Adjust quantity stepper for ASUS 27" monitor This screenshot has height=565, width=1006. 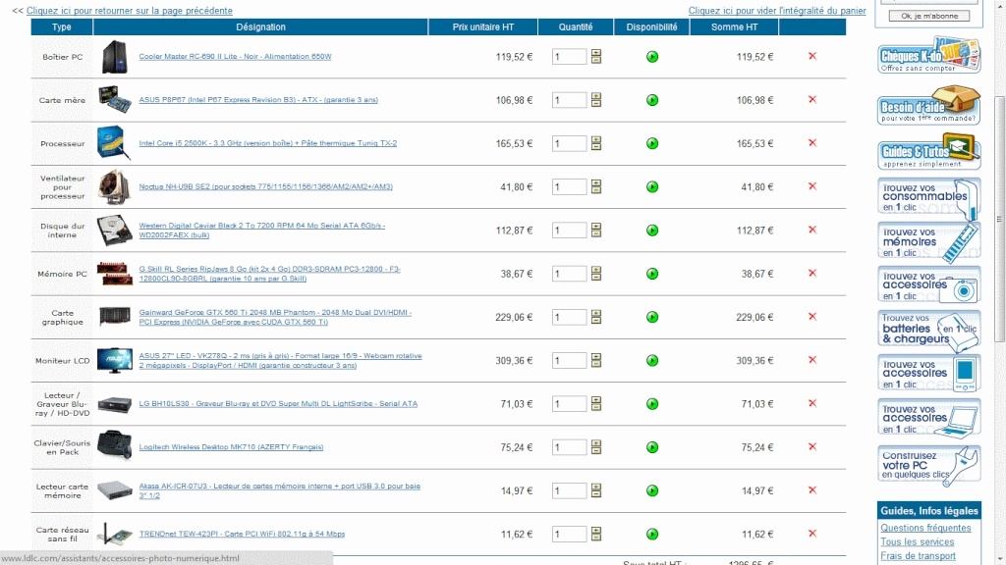click(x=596, y=361)
